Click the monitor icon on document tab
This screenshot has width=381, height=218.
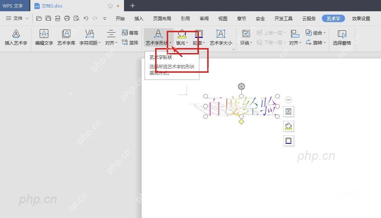(110, 6)
